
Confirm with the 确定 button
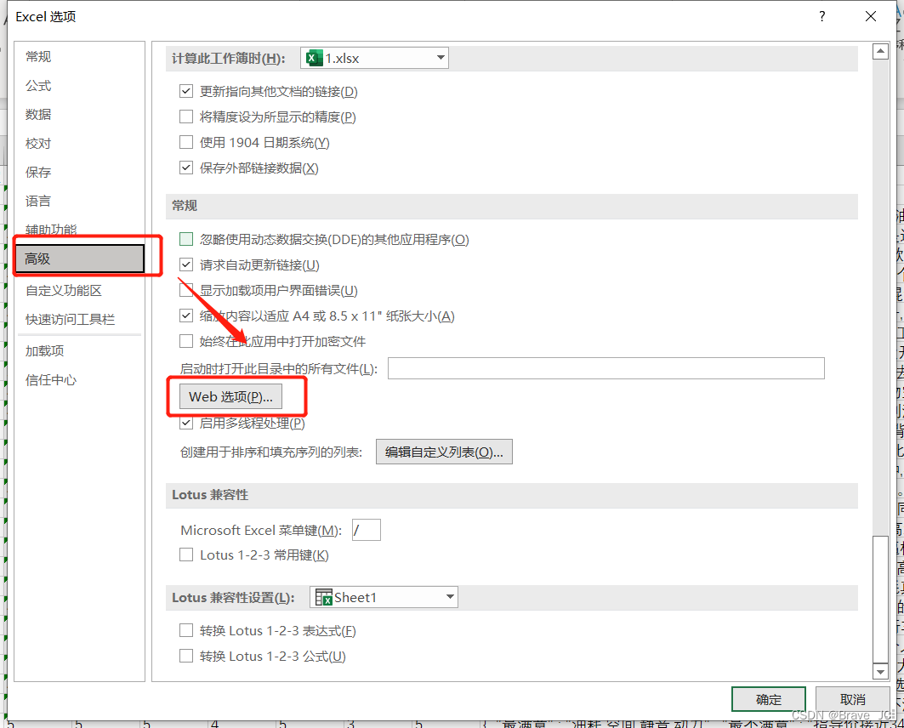click(769, 699)
